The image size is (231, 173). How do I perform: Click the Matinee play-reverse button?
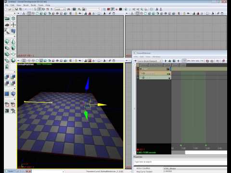(178, 61)
